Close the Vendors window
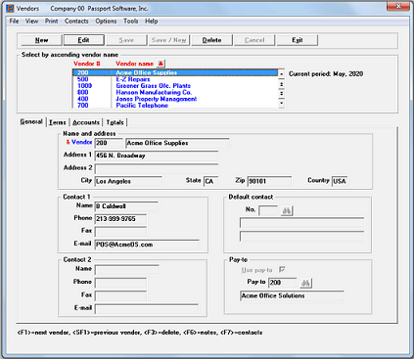This screenshot has height=359, width=414. [398, 7]
